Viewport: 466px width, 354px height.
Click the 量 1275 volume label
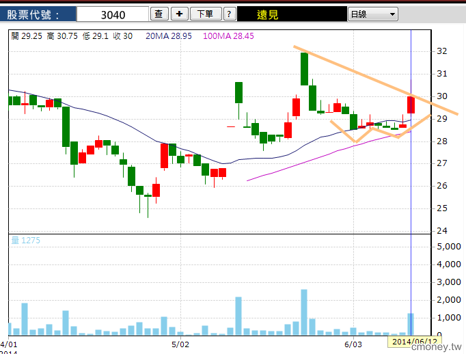26,239
